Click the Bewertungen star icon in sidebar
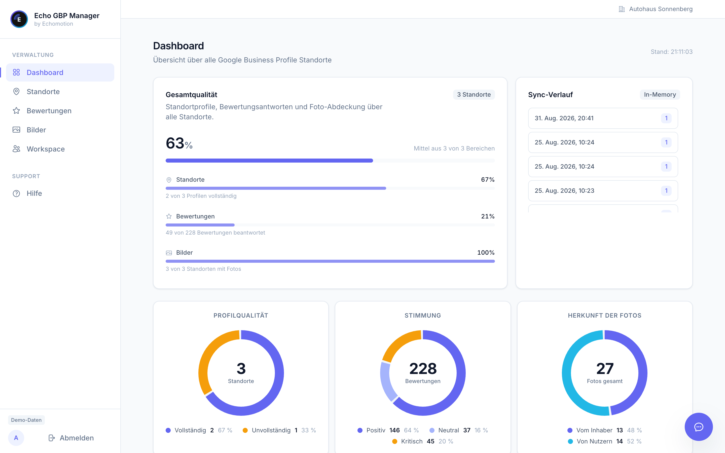The height and width of the screenshot is (453, 725). 16,111
